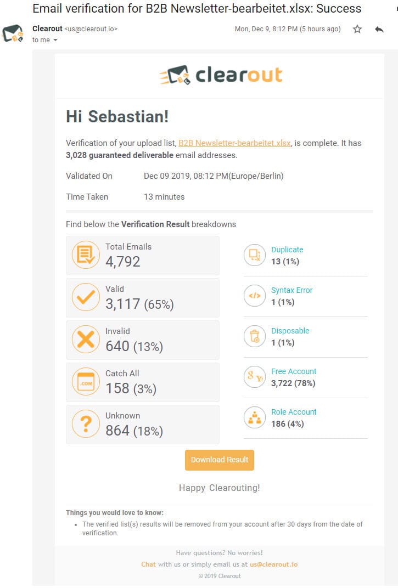Viewport: 398px width, 588px height.
Task: Star this Clearout email
Action: click(357, 29)
